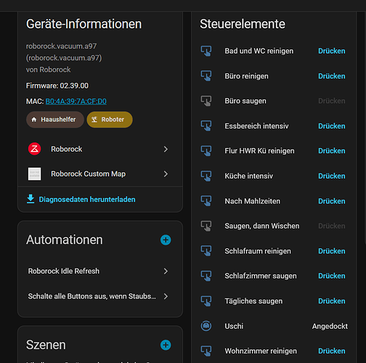Open the Roboter label chip
Viewport: 366px width, 363px height.
(110, 120)
